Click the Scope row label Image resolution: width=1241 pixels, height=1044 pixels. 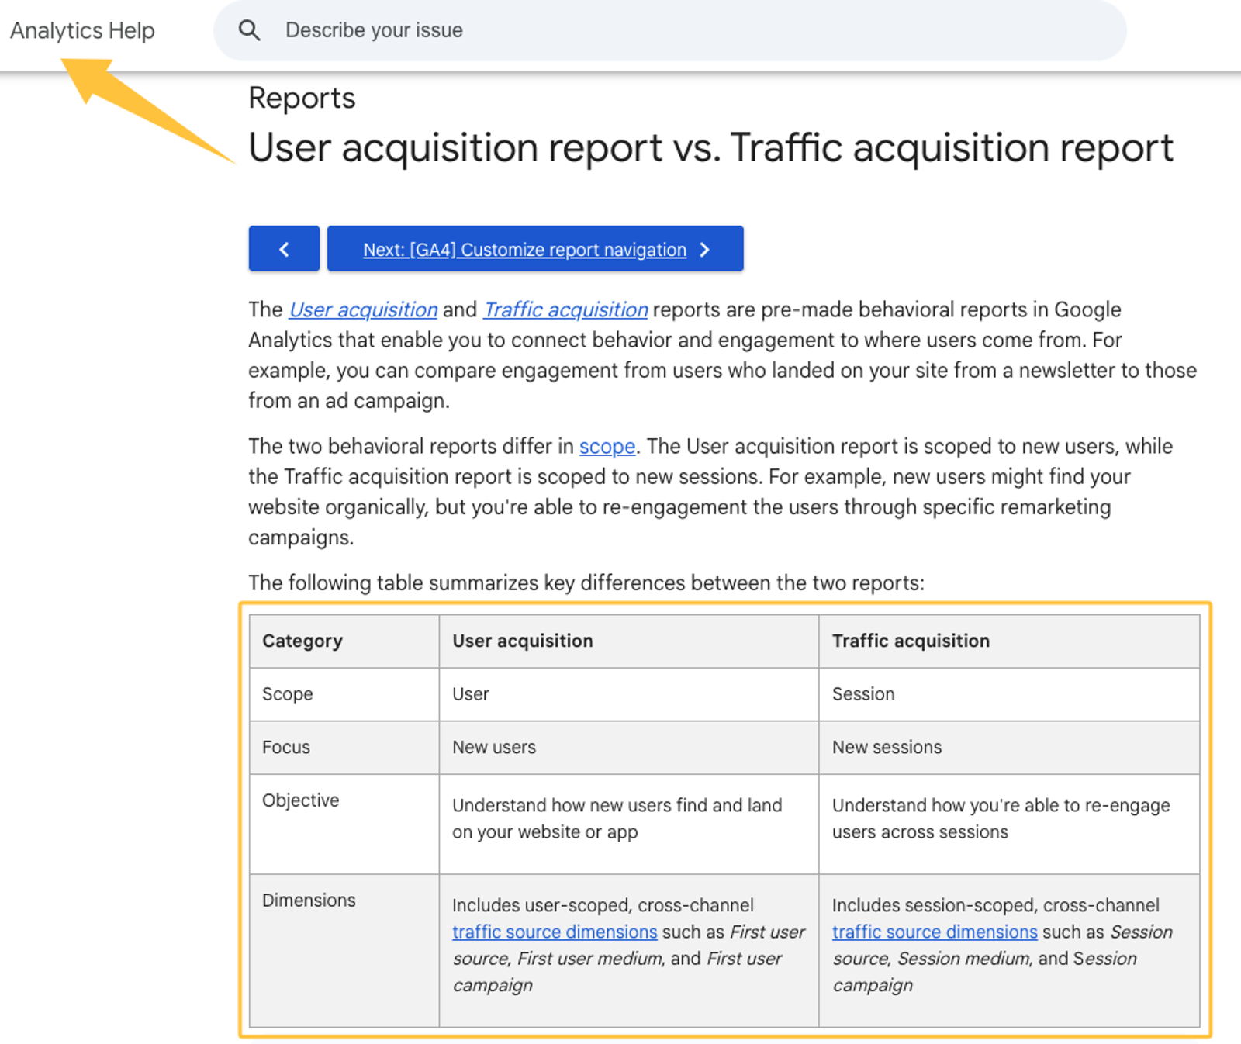point(287,694)
